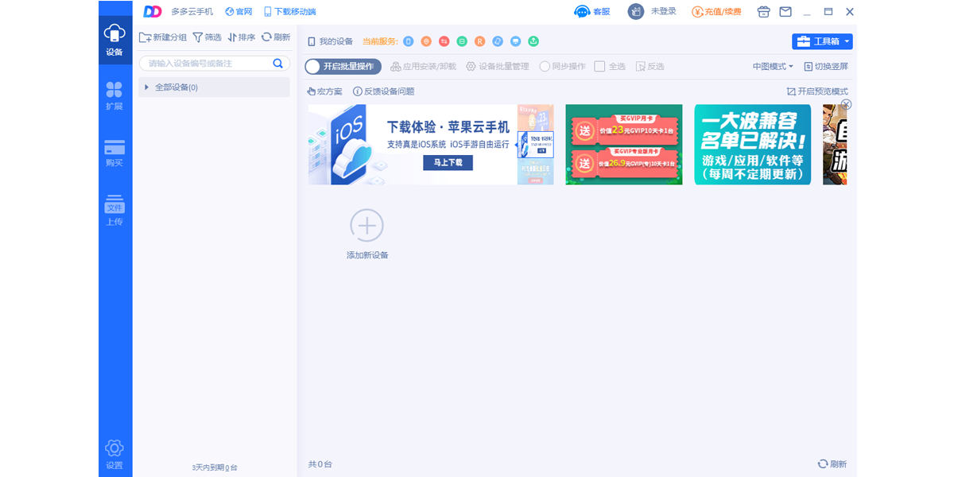Viewport: 954px width, 477px height.
Task: Open the mail message icon in the title bar
Action: [785, 12]
